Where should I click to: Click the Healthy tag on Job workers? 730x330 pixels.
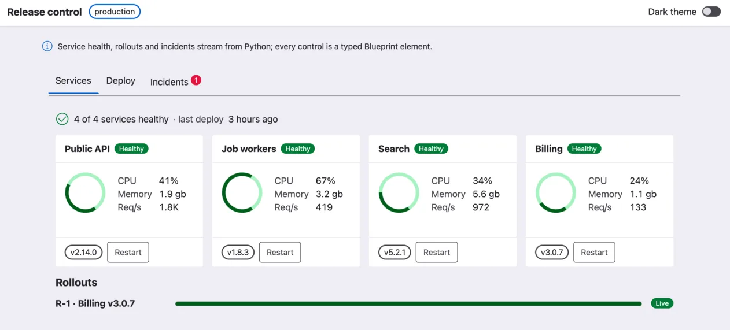click(298, 149)
